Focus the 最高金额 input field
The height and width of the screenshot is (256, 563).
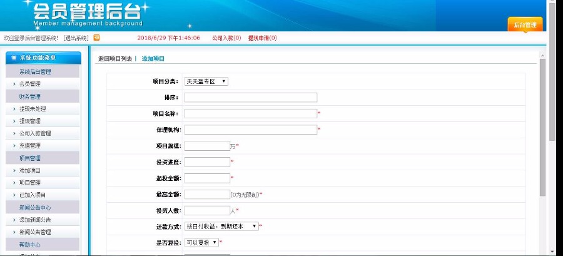point(207,194)
